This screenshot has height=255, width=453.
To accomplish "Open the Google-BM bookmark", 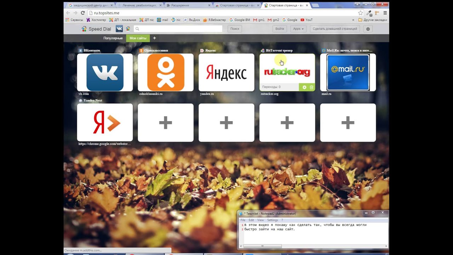I will [x=240, y=20].
